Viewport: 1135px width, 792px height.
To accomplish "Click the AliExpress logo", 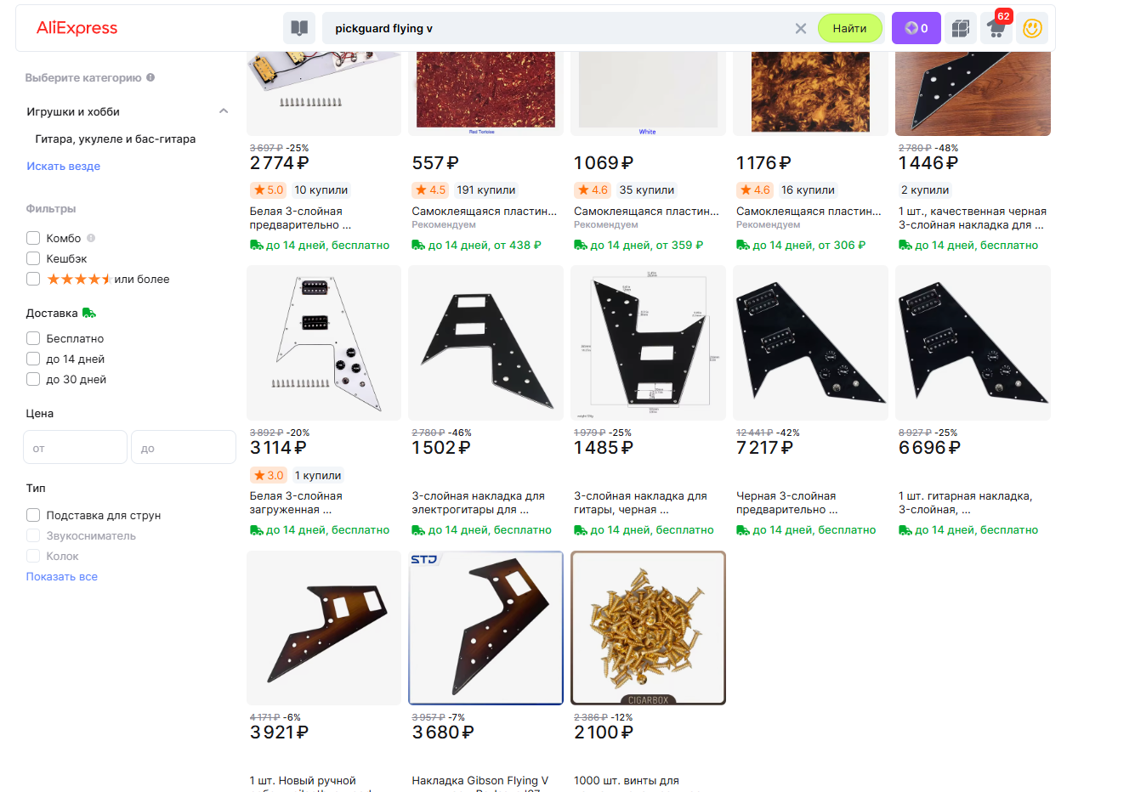I will click(x=77, y=28).
